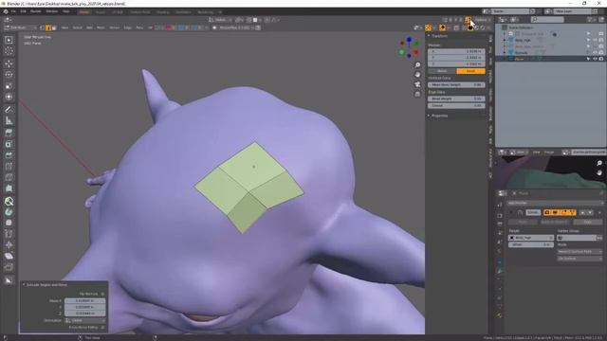Open the Orientation dropdown in operator panel
Screen dimensions: 607x341
(x=84, y=320)
